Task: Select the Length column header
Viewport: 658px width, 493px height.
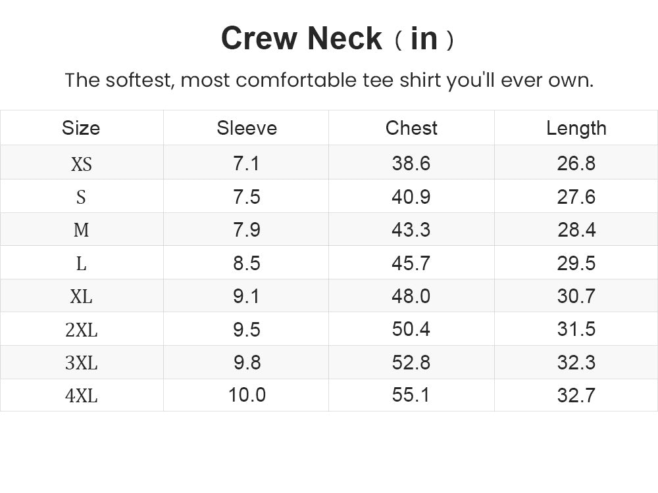Action: point(576,129)
